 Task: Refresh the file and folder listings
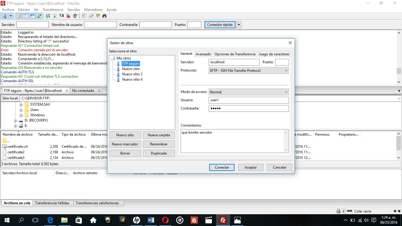pos(48,16)
